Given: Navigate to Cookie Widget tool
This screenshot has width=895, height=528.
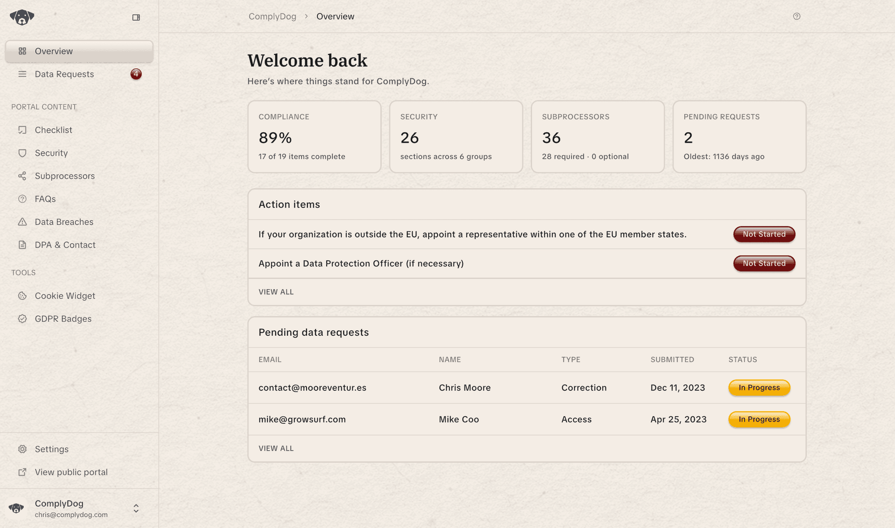Looking at the screenshot, I should (79, 296).
